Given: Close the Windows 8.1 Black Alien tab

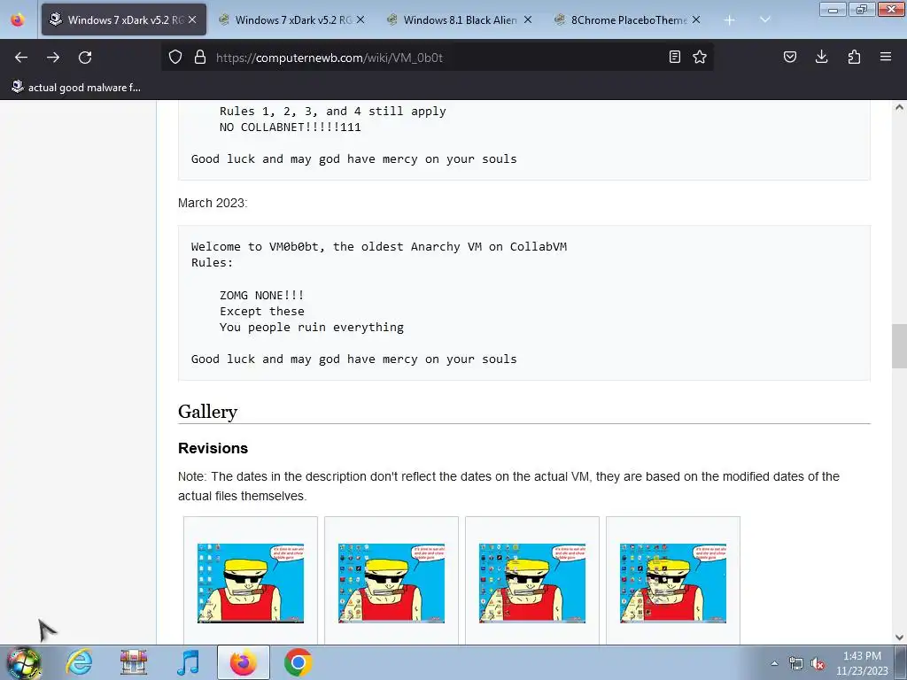Looking at the screenshot, I should pos(528,19).
